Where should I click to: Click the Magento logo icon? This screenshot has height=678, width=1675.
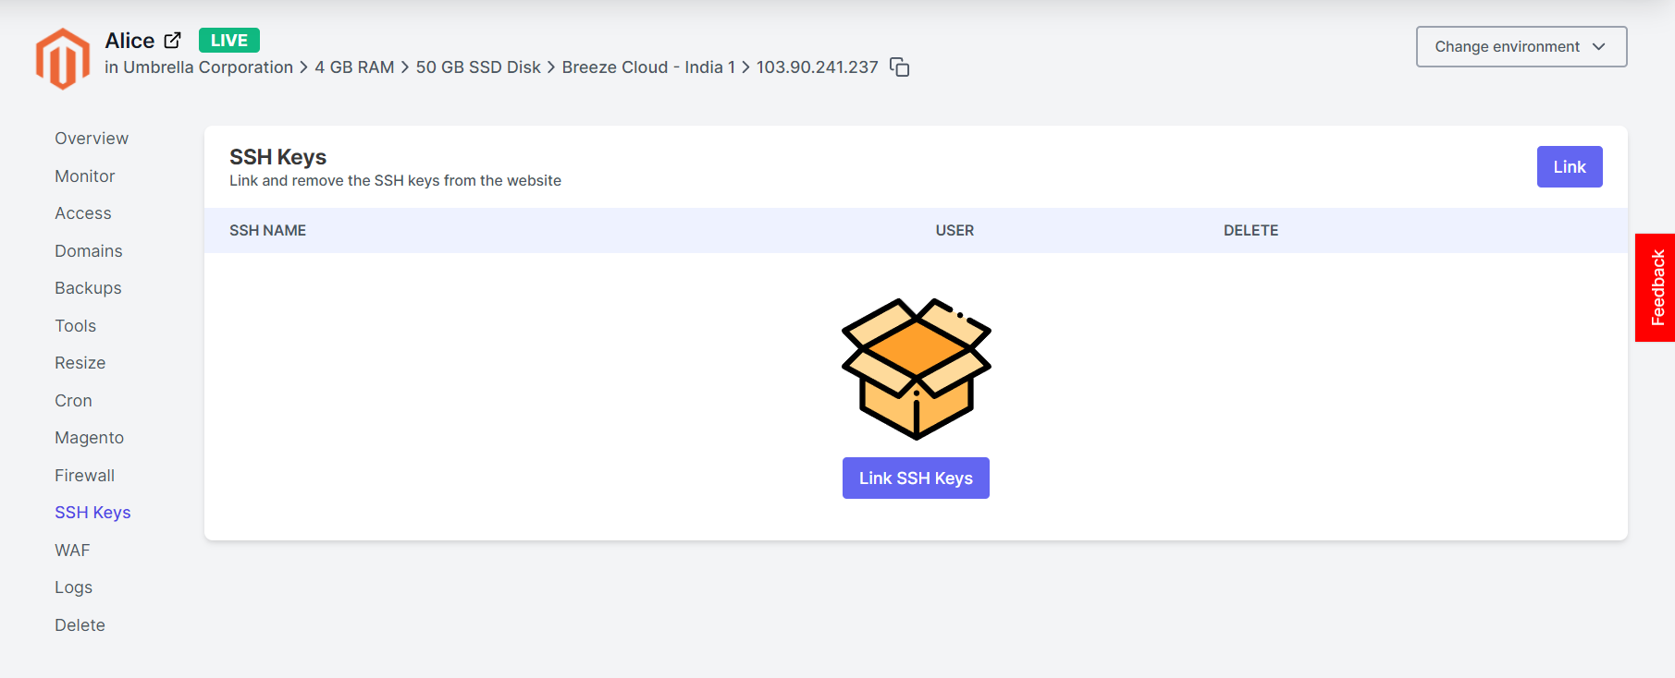coord(63,58)
